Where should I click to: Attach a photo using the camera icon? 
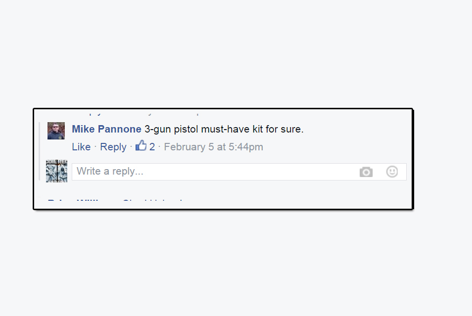[366, 172]
